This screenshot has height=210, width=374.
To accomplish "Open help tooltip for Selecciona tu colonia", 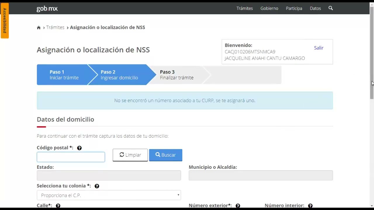I will tap(97, 186).
